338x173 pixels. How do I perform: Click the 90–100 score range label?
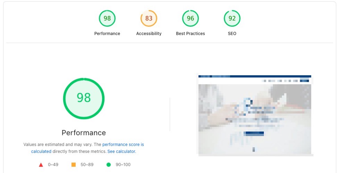click(x=123, y=165)
